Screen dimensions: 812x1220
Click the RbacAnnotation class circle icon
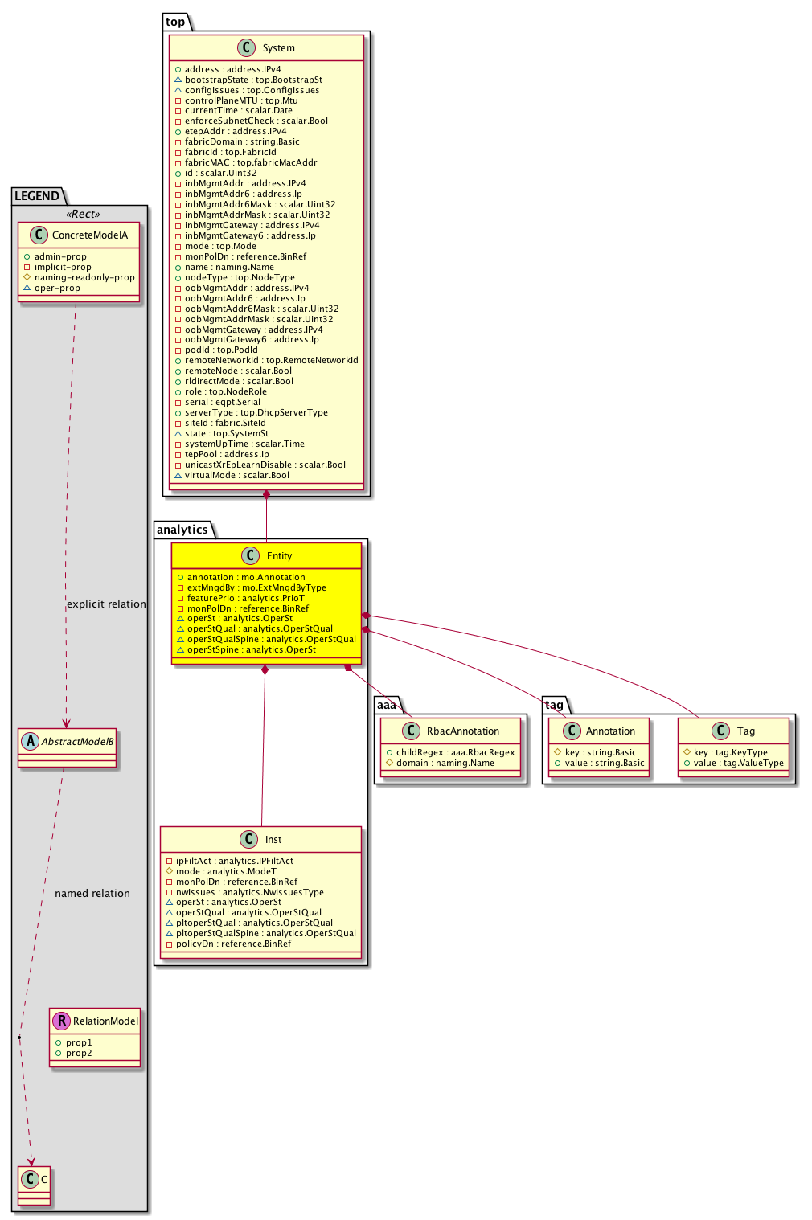coord(411,731)
